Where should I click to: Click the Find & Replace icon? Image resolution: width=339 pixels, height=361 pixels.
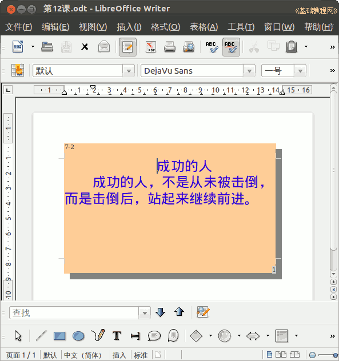pyautogui.click(x=203, y=312)
